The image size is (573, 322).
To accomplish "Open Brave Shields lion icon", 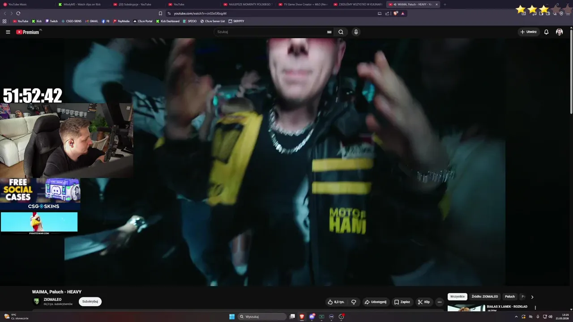I will click(x=396, y=13).
